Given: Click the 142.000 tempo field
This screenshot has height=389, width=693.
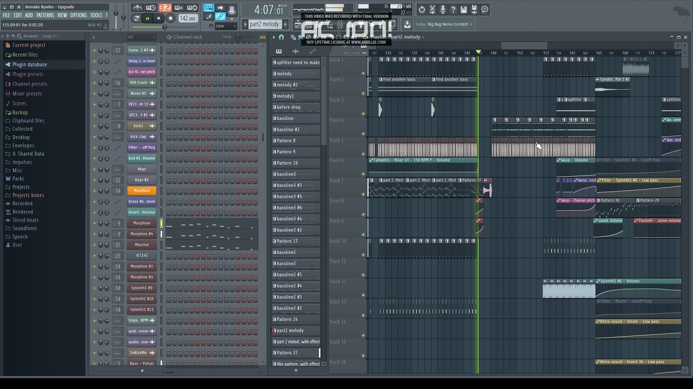Looking at the screenshot, I should pyautogui.click(x=187, y=18).
